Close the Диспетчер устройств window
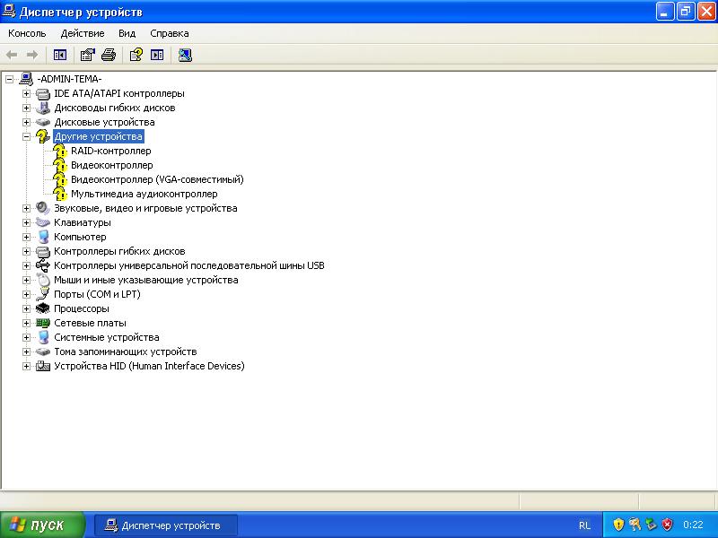This screenshot has height=538, width=718. point(706,12)
